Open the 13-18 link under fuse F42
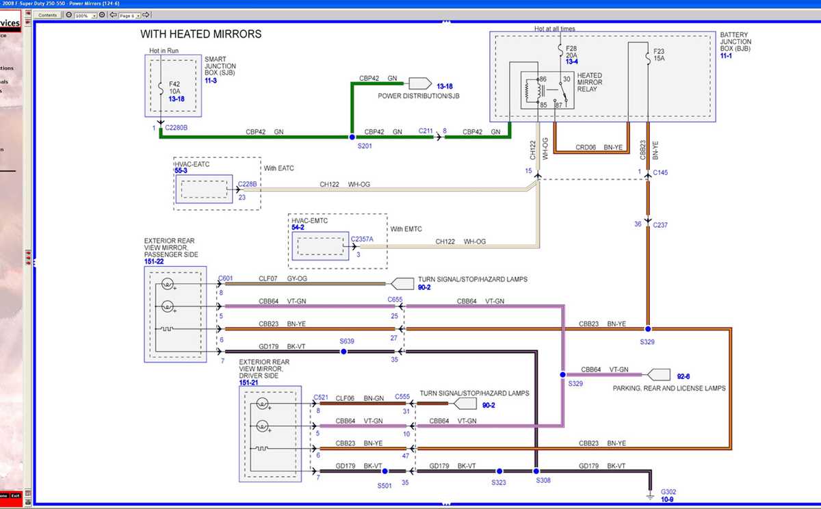The width and height of the screenshot is (821, 509). (177, 99)
